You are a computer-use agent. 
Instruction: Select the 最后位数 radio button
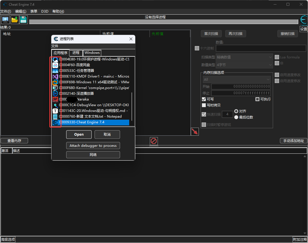[x=236, y=117]
